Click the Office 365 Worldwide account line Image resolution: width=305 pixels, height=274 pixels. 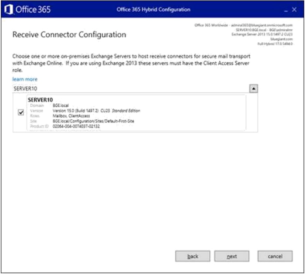(244, 25)
